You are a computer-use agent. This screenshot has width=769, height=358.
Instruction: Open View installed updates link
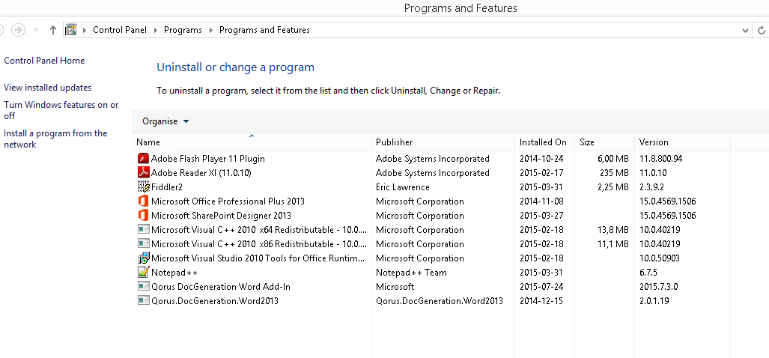(48, 88)
